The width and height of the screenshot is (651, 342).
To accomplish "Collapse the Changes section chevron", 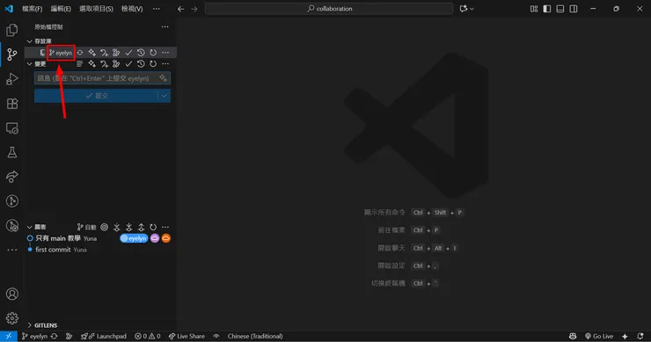I will [x=30, y=64].
